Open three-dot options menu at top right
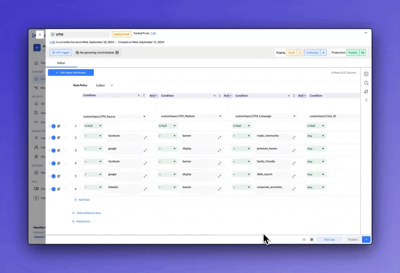 point(366,33)
